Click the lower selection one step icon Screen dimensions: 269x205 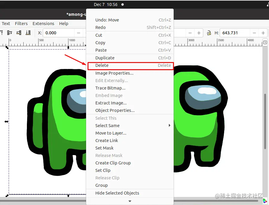pyautogui.click(x=19, y=33)
